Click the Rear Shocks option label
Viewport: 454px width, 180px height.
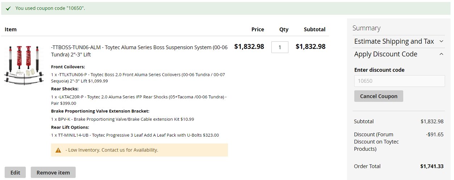65,89
